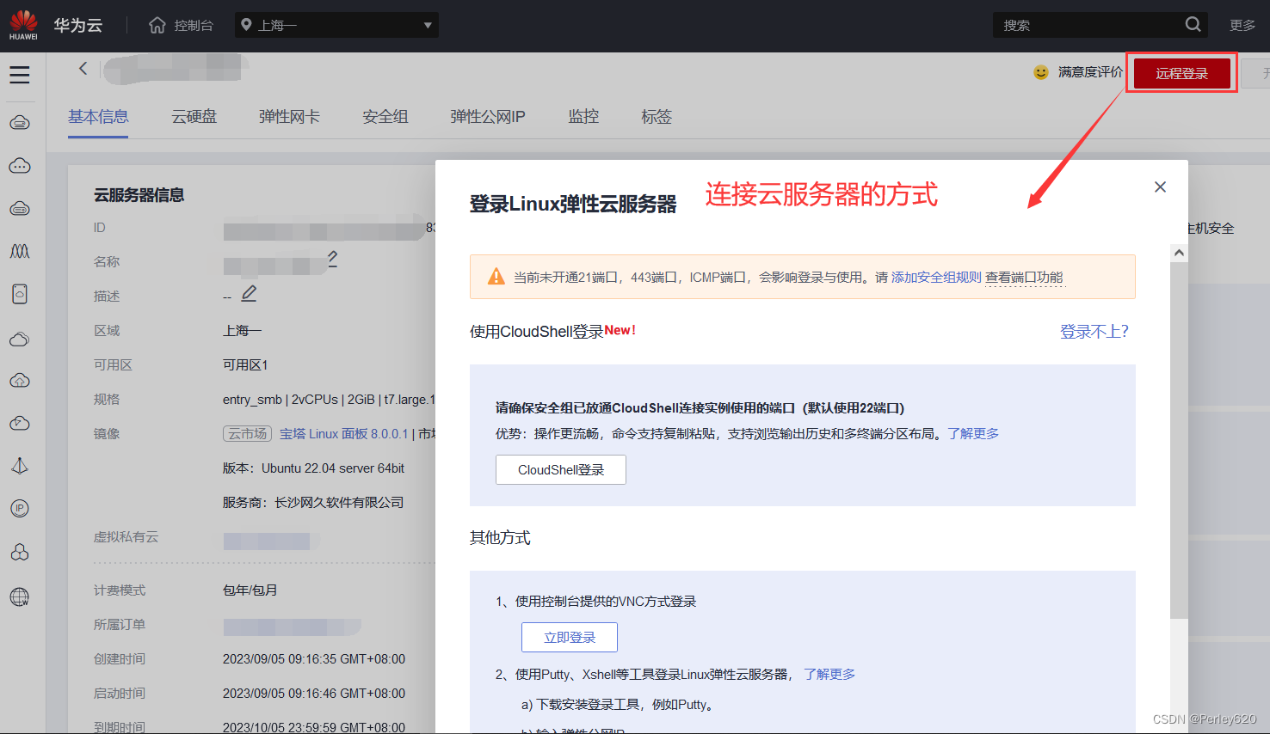Open the sidebar cloud gauge icon

(20, 424)
